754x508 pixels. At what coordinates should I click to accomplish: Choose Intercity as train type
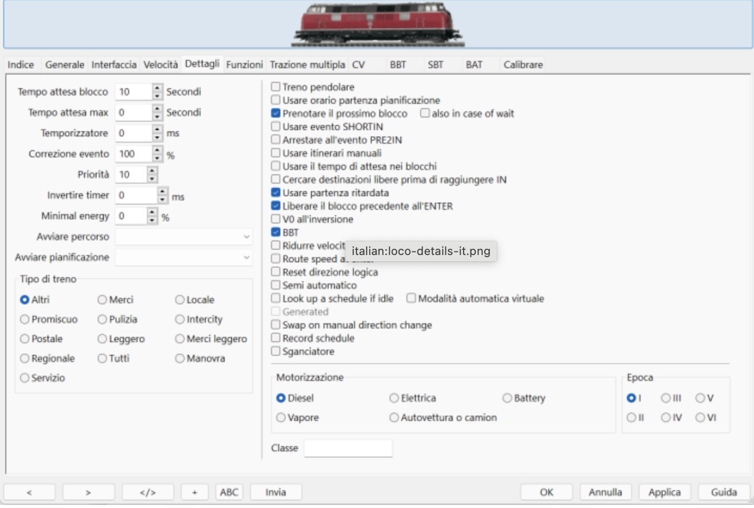(x=180, y=319)
